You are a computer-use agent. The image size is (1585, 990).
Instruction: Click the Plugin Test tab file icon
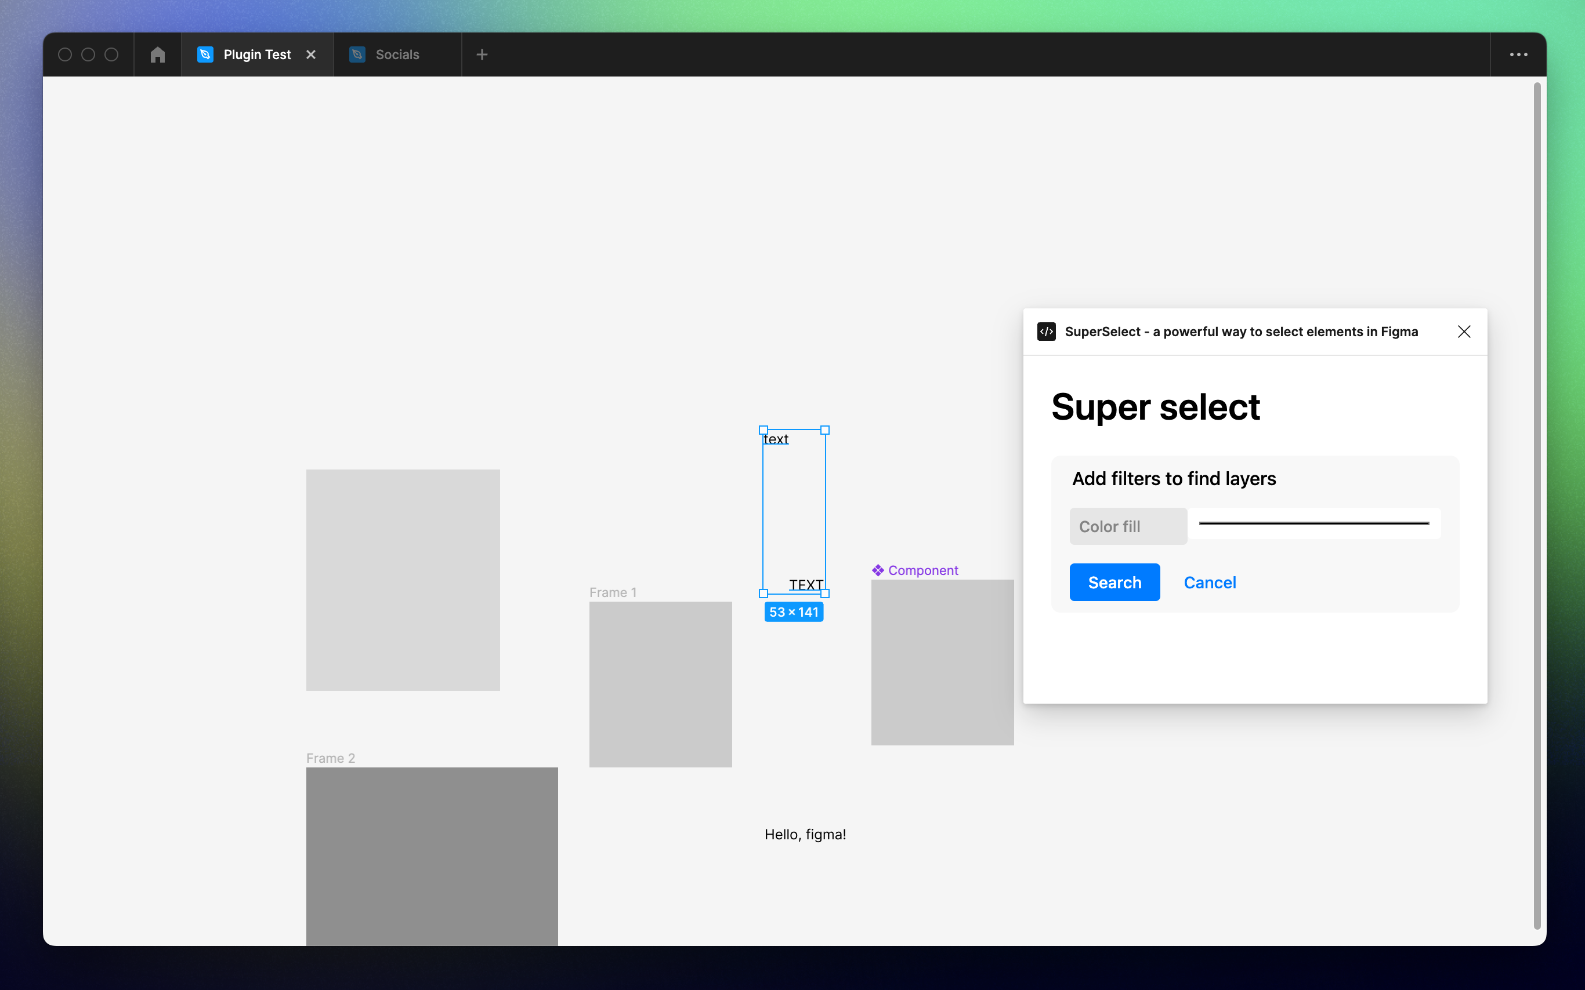pyautogui.click(x=205, y=54)
